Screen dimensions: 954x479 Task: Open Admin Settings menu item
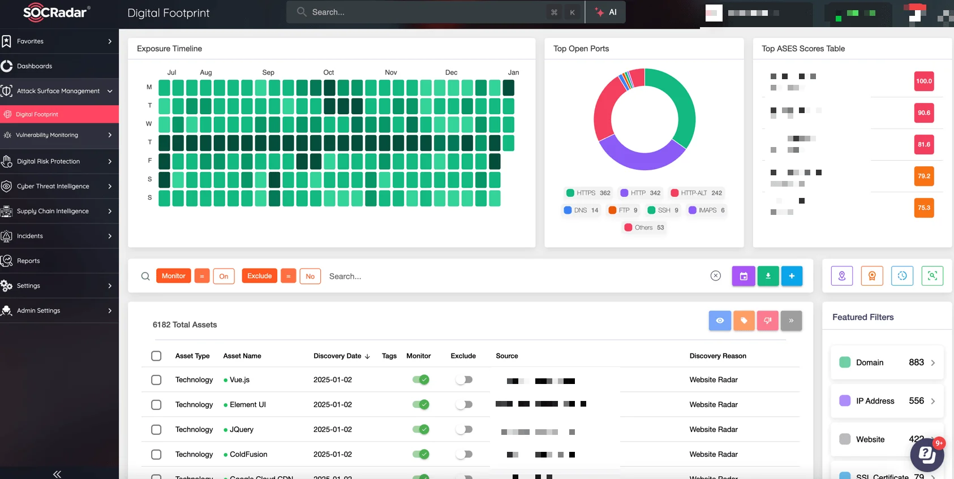(59, 310)
